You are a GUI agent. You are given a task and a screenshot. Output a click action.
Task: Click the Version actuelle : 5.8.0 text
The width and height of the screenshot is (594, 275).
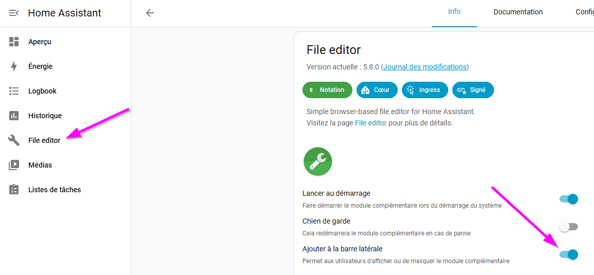[x=343, y=67]
